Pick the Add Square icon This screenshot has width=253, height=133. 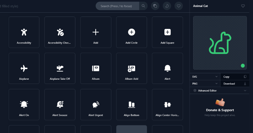[167, 32]
